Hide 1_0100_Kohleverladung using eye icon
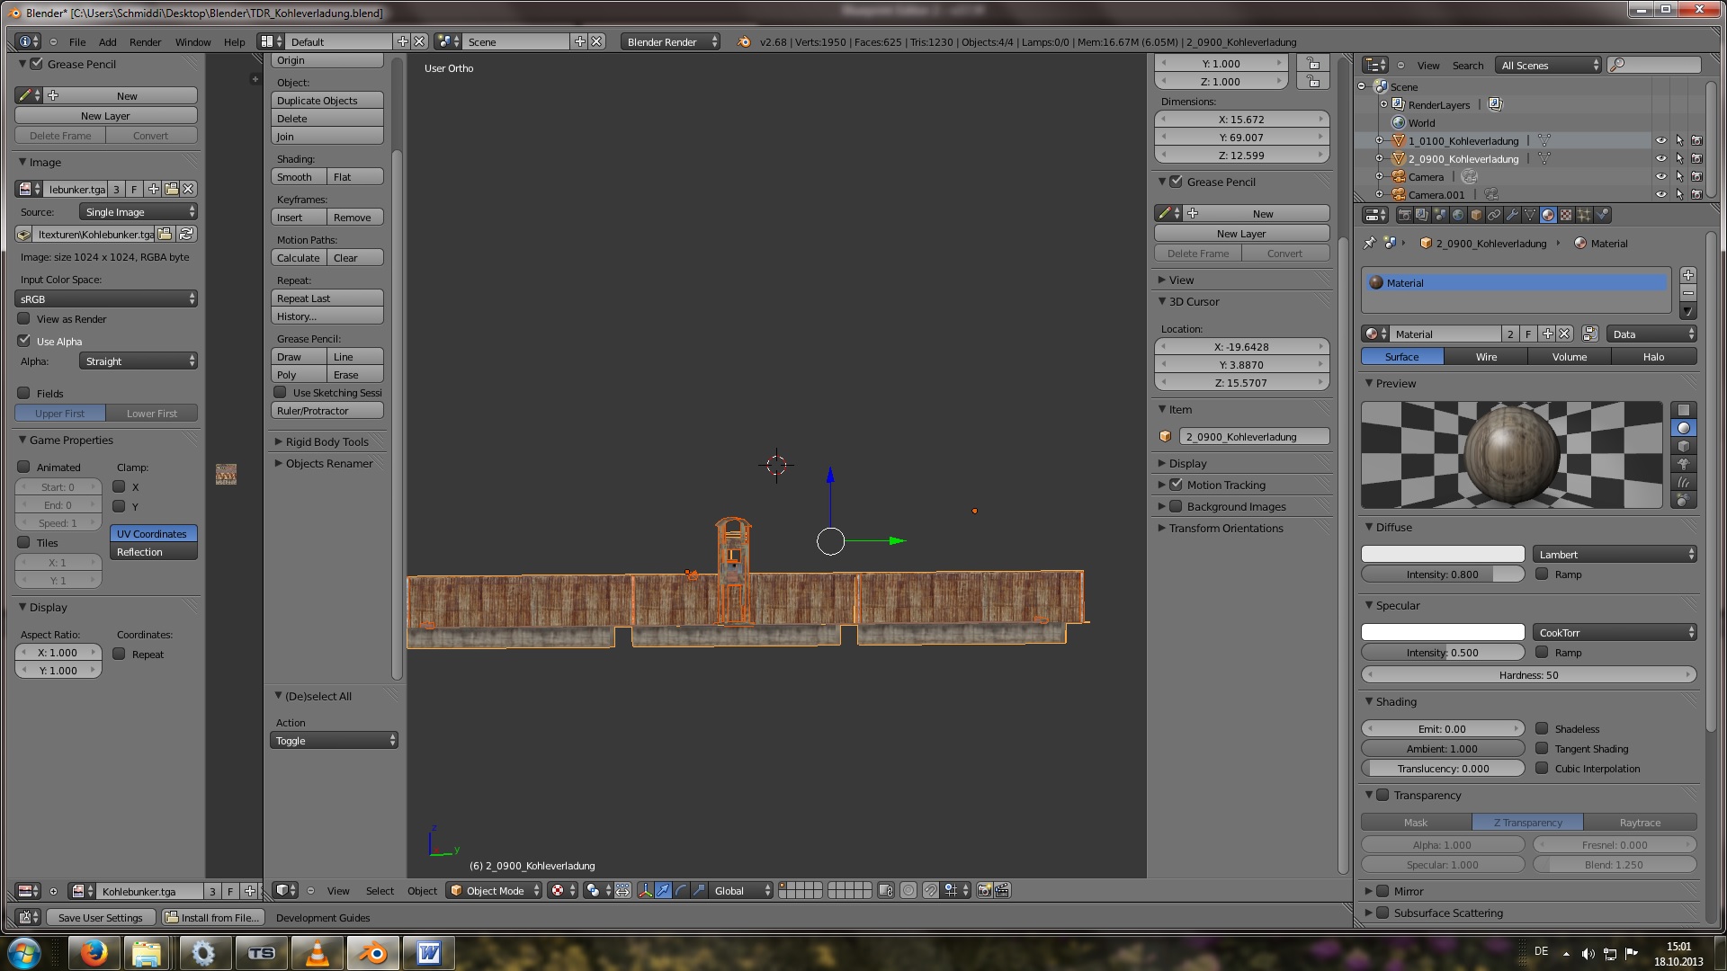Screen dimensions: 1727x971 click(1660, 141)
